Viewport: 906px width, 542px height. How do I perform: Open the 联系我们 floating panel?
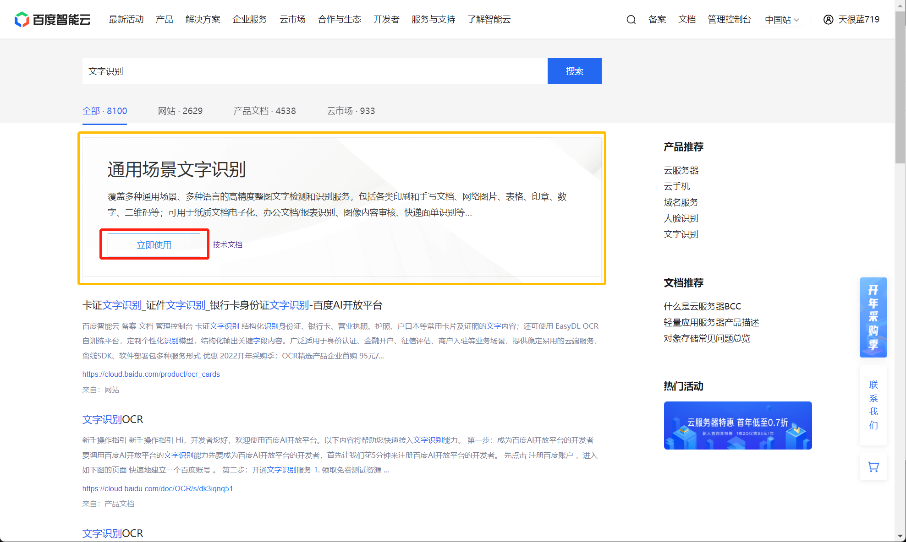tap(873, 405)
